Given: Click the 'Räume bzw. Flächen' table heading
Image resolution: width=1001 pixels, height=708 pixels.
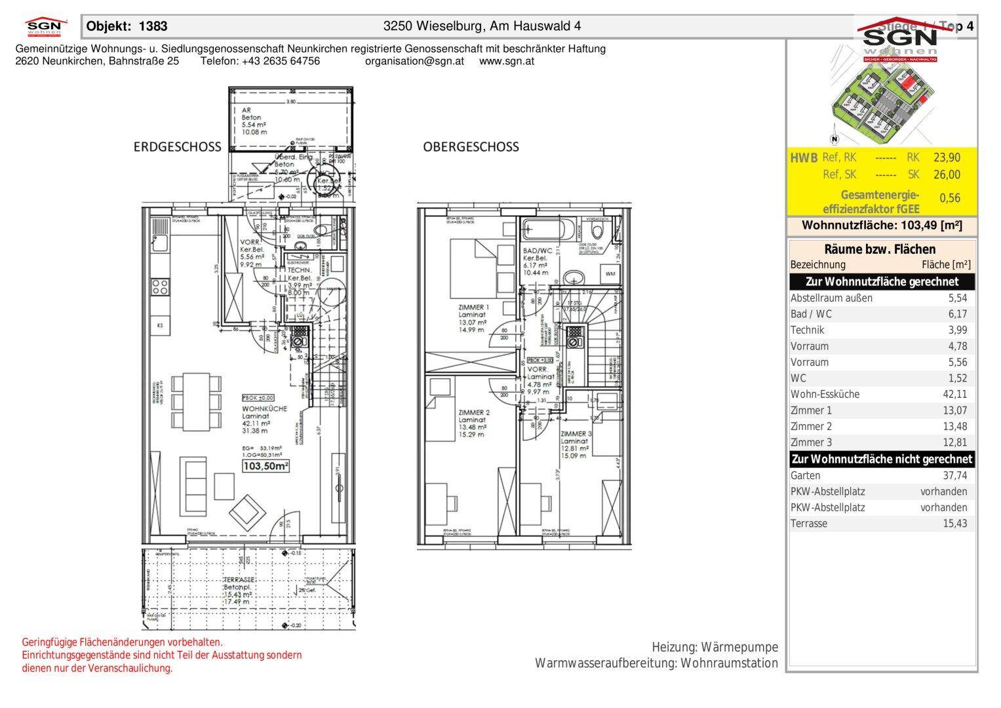Looking at the screenshot, I should [x=880, y=249].
